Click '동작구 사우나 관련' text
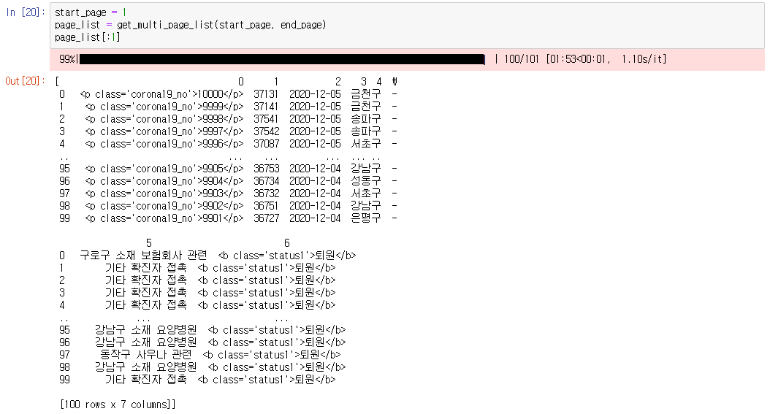770x414 pixels. click(146, 355)
